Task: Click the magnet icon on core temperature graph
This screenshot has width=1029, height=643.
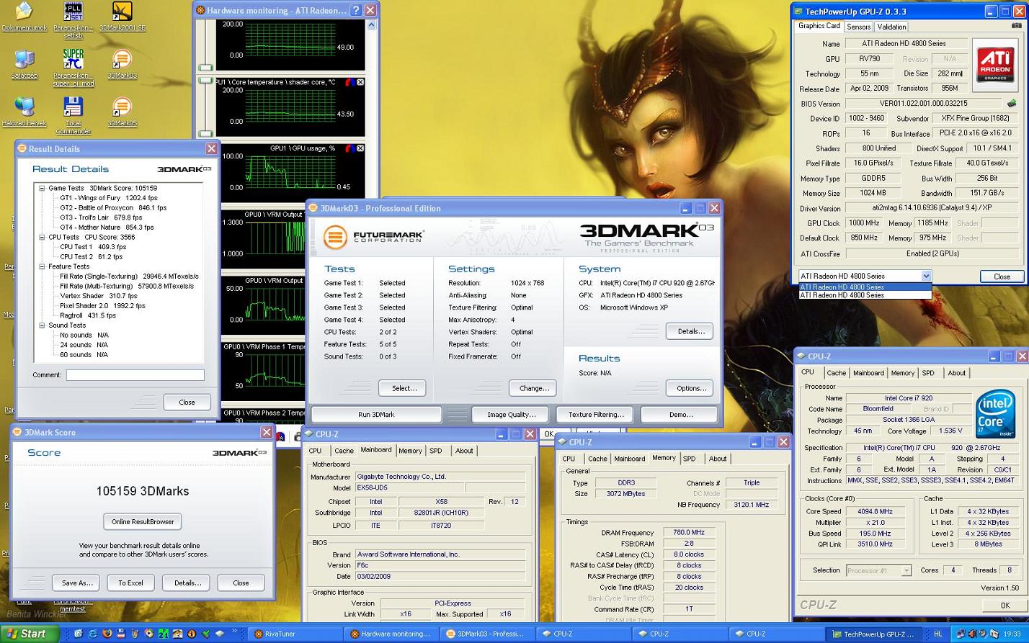Action: coord(349,82)
